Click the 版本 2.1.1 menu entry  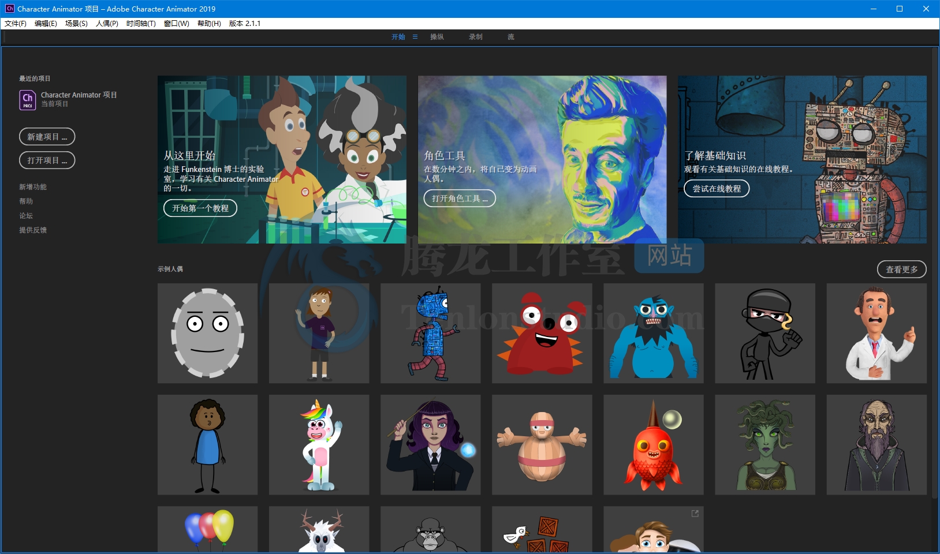(x=245, y=24)
